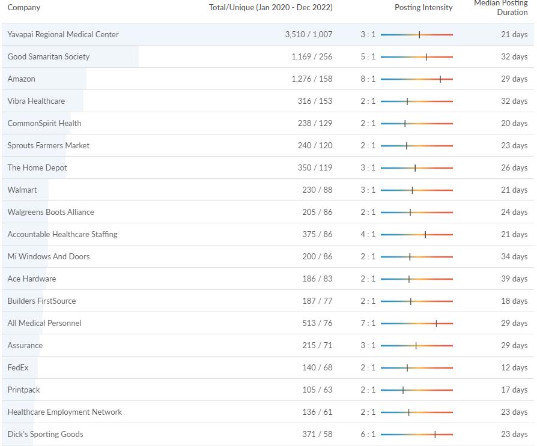The height and width of the screenshot is (446, 537).
Task: Open Yavapai Regional Medical Center row
Action: pos(63,34)
